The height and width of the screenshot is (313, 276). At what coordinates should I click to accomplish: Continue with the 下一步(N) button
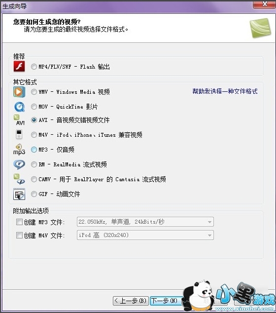(167, 301)
